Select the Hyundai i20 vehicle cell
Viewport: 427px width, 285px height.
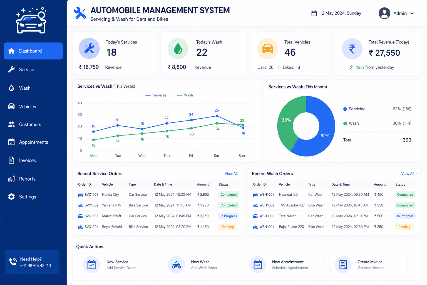(288, 195)
